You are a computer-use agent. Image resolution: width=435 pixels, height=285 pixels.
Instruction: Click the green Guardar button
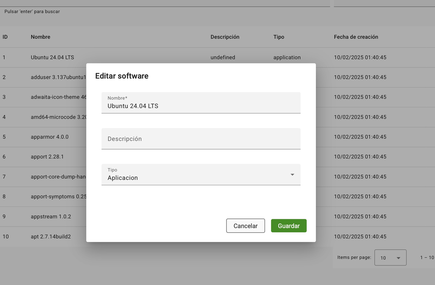288,226
